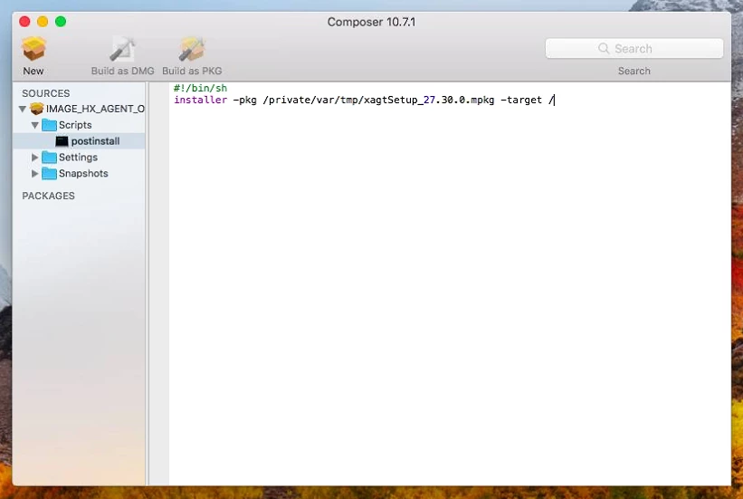Click the New package icon
The image size is (743, 499).
point(33,49)
